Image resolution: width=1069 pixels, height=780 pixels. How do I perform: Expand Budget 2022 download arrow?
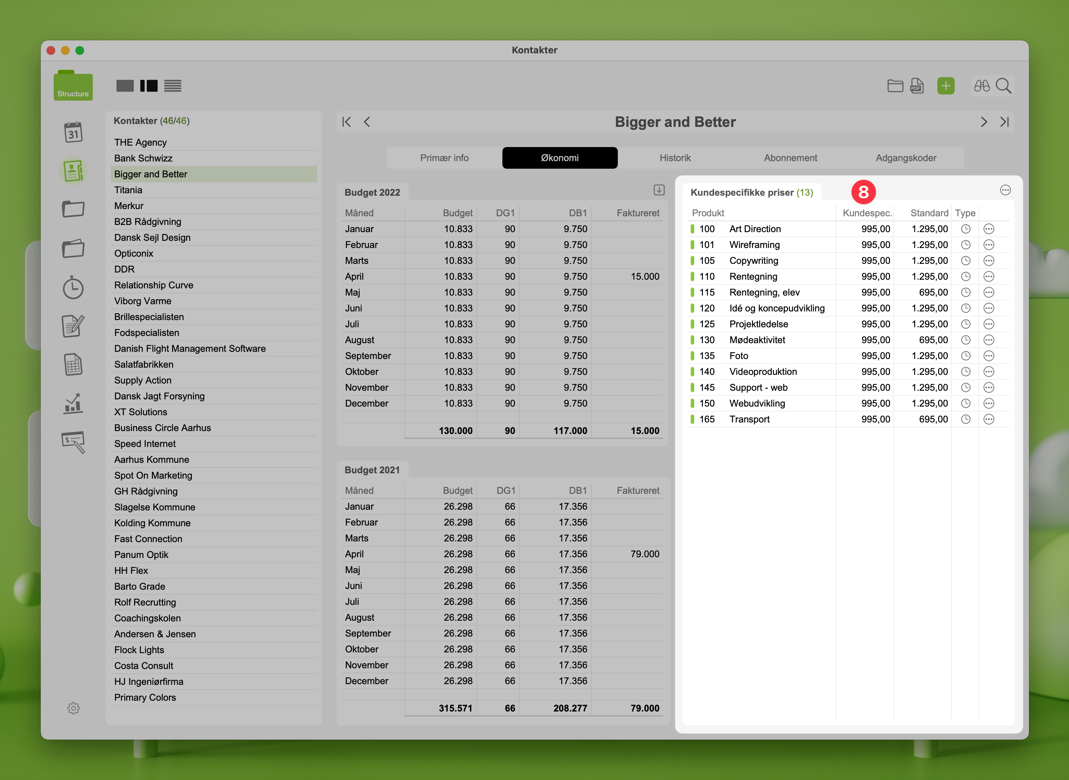coord(659,190)
